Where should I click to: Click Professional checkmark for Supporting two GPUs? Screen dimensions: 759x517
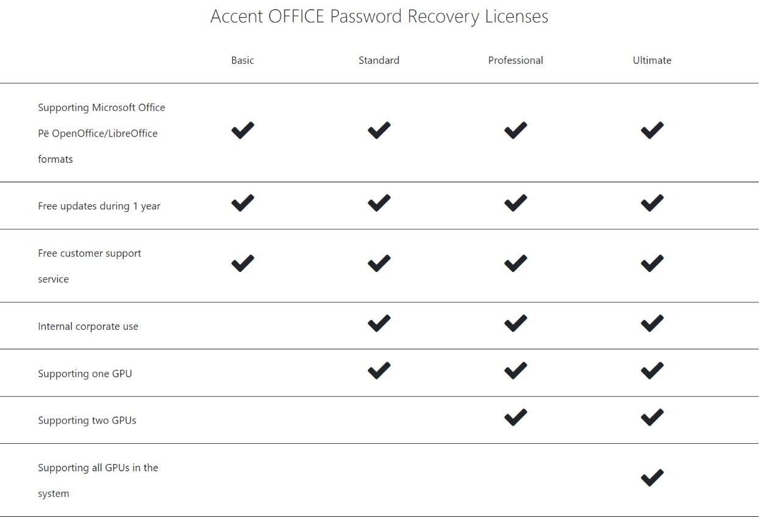(x=516, y=418)
